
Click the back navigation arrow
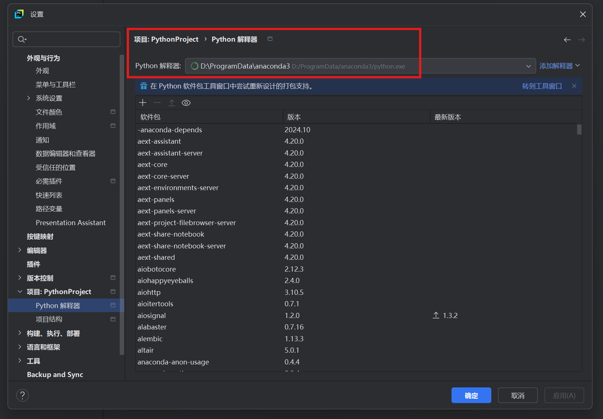(567, 40)
